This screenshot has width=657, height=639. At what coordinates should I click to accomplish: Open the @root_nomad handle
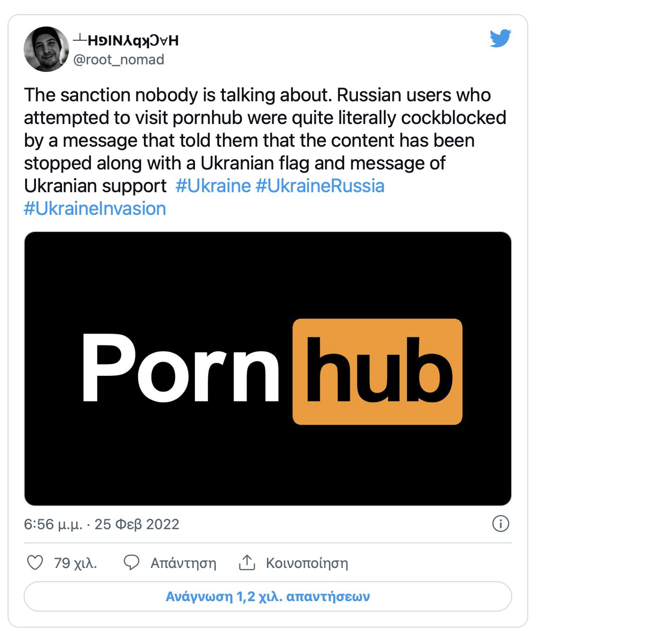tap(119, 60)
